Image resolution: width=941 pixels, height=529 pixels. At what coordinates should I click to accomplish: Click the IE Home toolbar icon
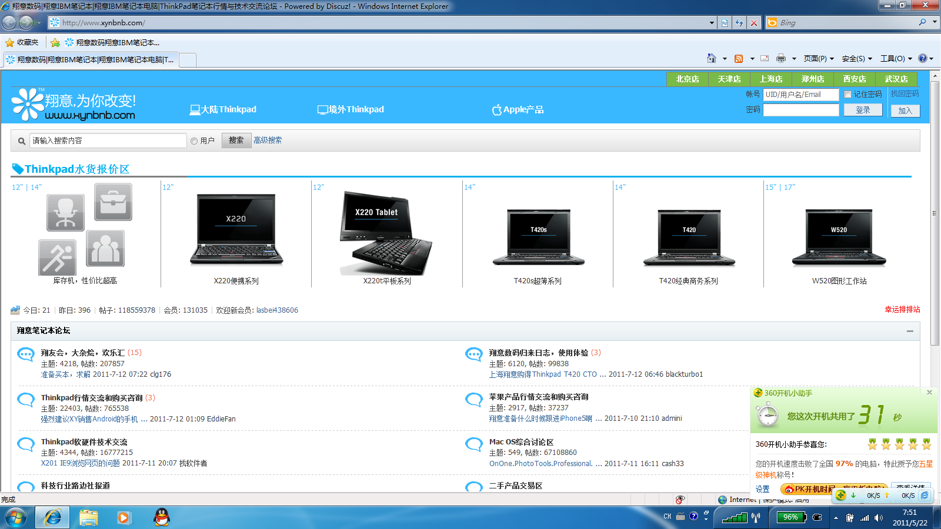coord(712,58)
